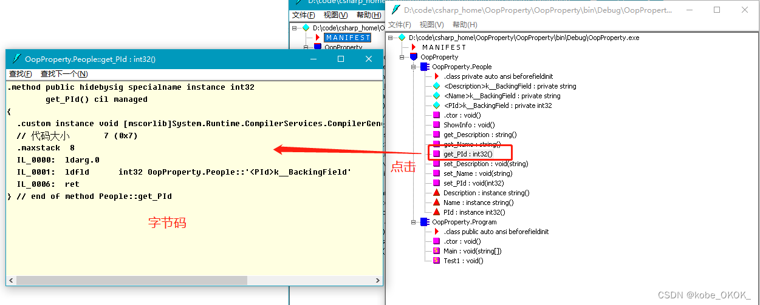Click the cyan diamond icon for <Name>k__BackingField

[436, 96]
